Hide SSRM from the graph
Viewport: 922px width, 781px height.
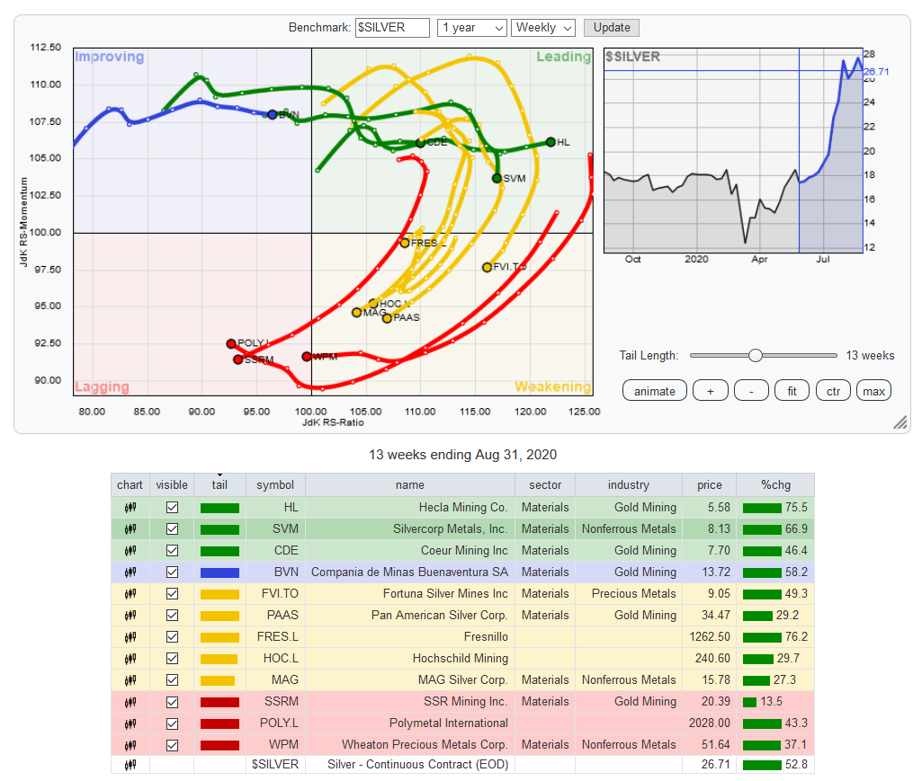(x=173, y=702)
